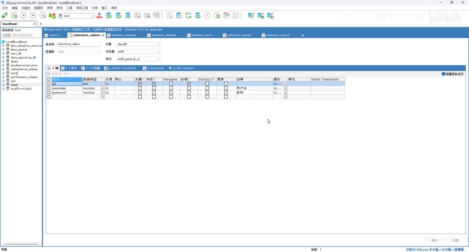Move the column down with the down arrow
Image resolution: width=469 pixels, height=252 pixels.
pos(66,74)
